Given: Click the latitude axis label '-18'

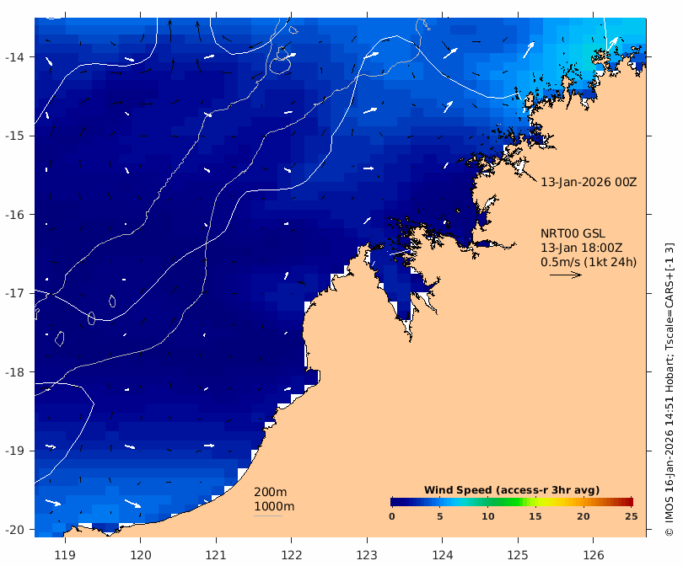Looking at the screenshot, I should (x=14, y=372).
